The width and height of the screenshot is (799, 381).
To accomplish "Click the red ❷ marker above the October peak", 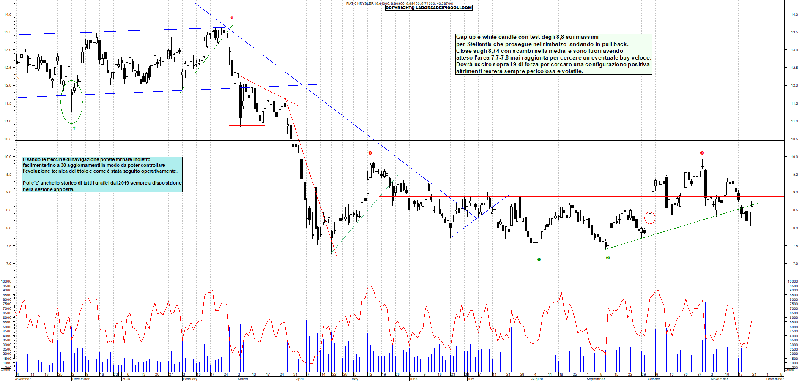I will coord(702,153).
